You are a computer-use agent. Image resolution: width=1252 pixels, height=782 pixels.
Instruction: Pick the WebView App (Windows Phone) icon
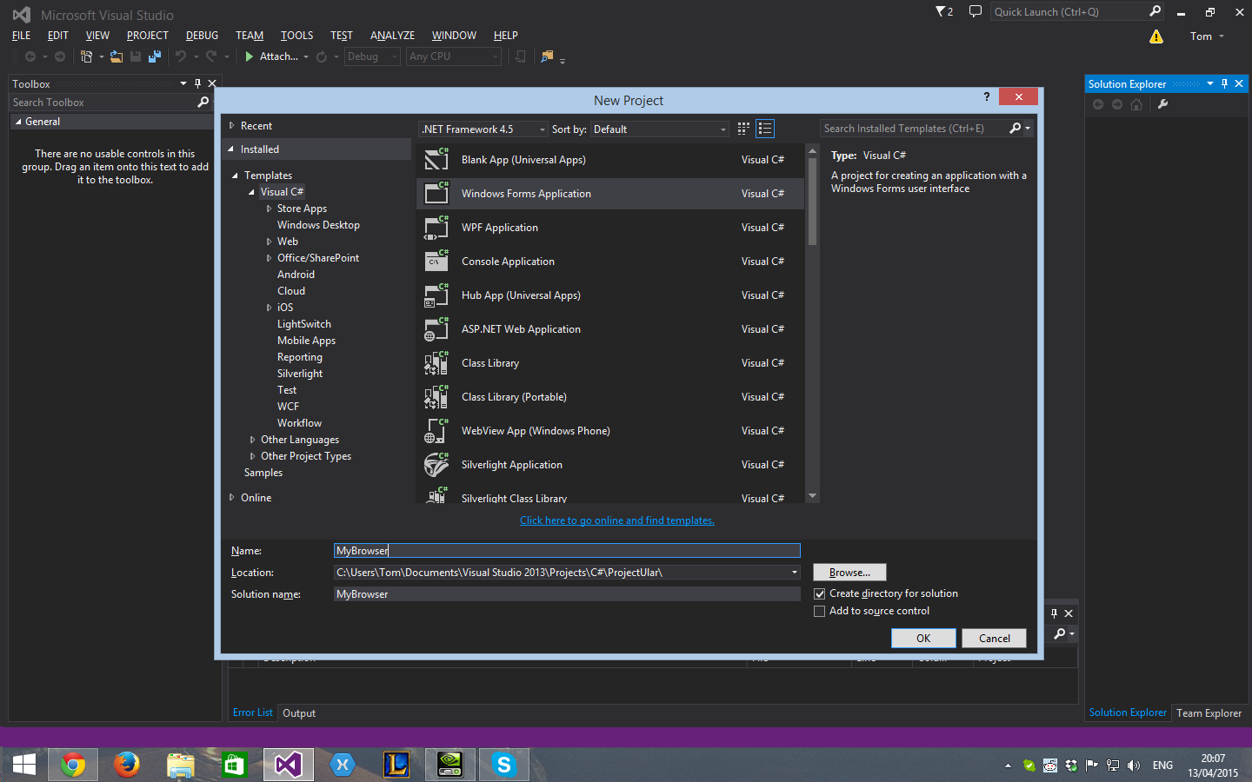click(x=436, y=431)
